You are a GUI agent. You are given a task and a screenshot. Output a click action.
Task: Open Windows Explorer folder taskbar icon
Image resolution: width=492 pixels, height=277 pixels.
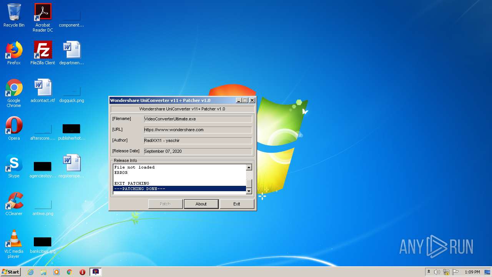[x=43, y=272]
